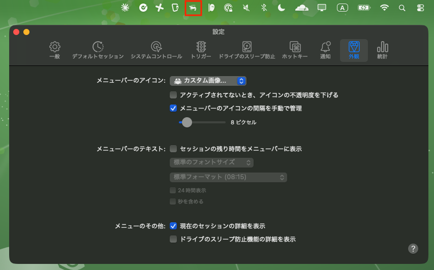The width and height of the screenshot is (434, 270).
Task: Open the 一般 settings tab
Action: click(55, 50)
